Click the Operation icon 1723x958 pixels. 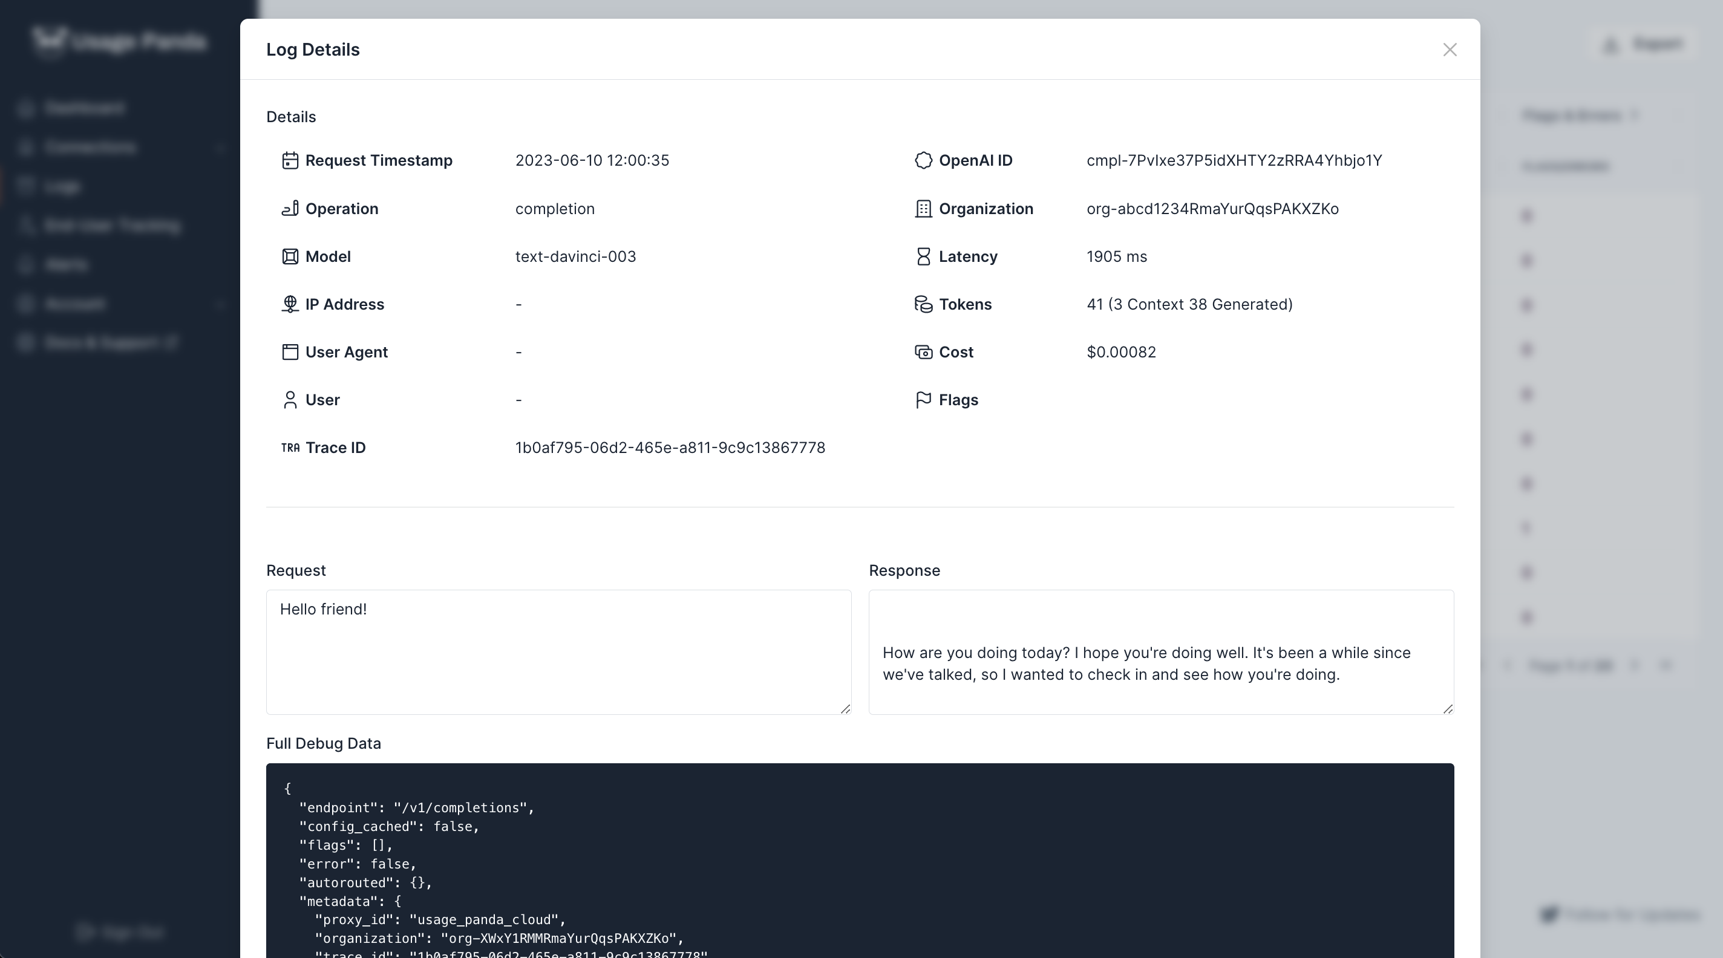click(290, 209)
